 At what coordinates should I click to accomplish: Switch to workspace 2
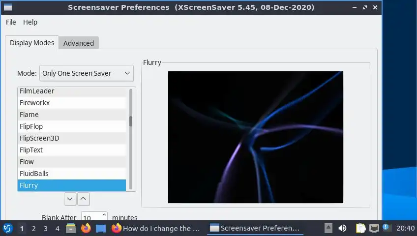[34, 229]
